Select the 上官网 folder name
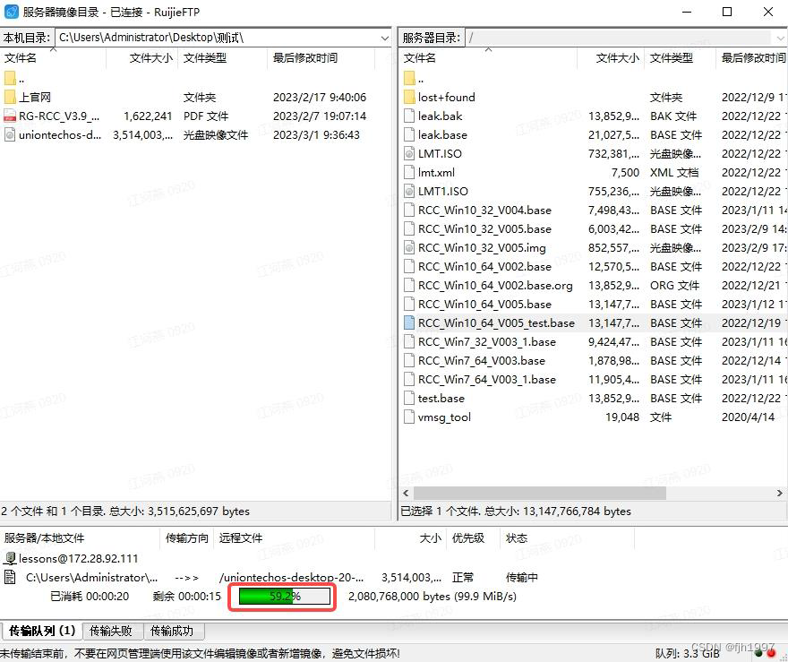The image size is (788, 662). [x=35, y=97]
